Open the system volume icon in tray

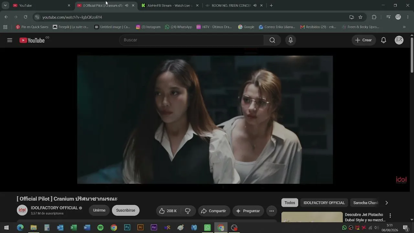point(376,228)
